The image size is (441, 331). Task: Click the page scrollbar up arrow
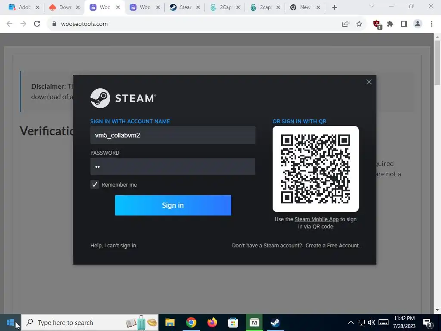[437, 37]
